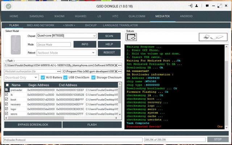Browse for Mediatek authorization file
The height and width of the screenshot is (145, 232).
(59, 71)
